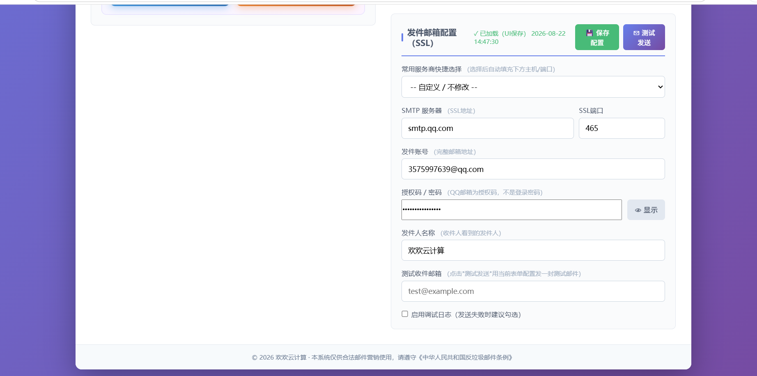This screenshot has height=376, width=757.
Task: Click the 授权码 / 密码 password field
Action: point(512,210)
